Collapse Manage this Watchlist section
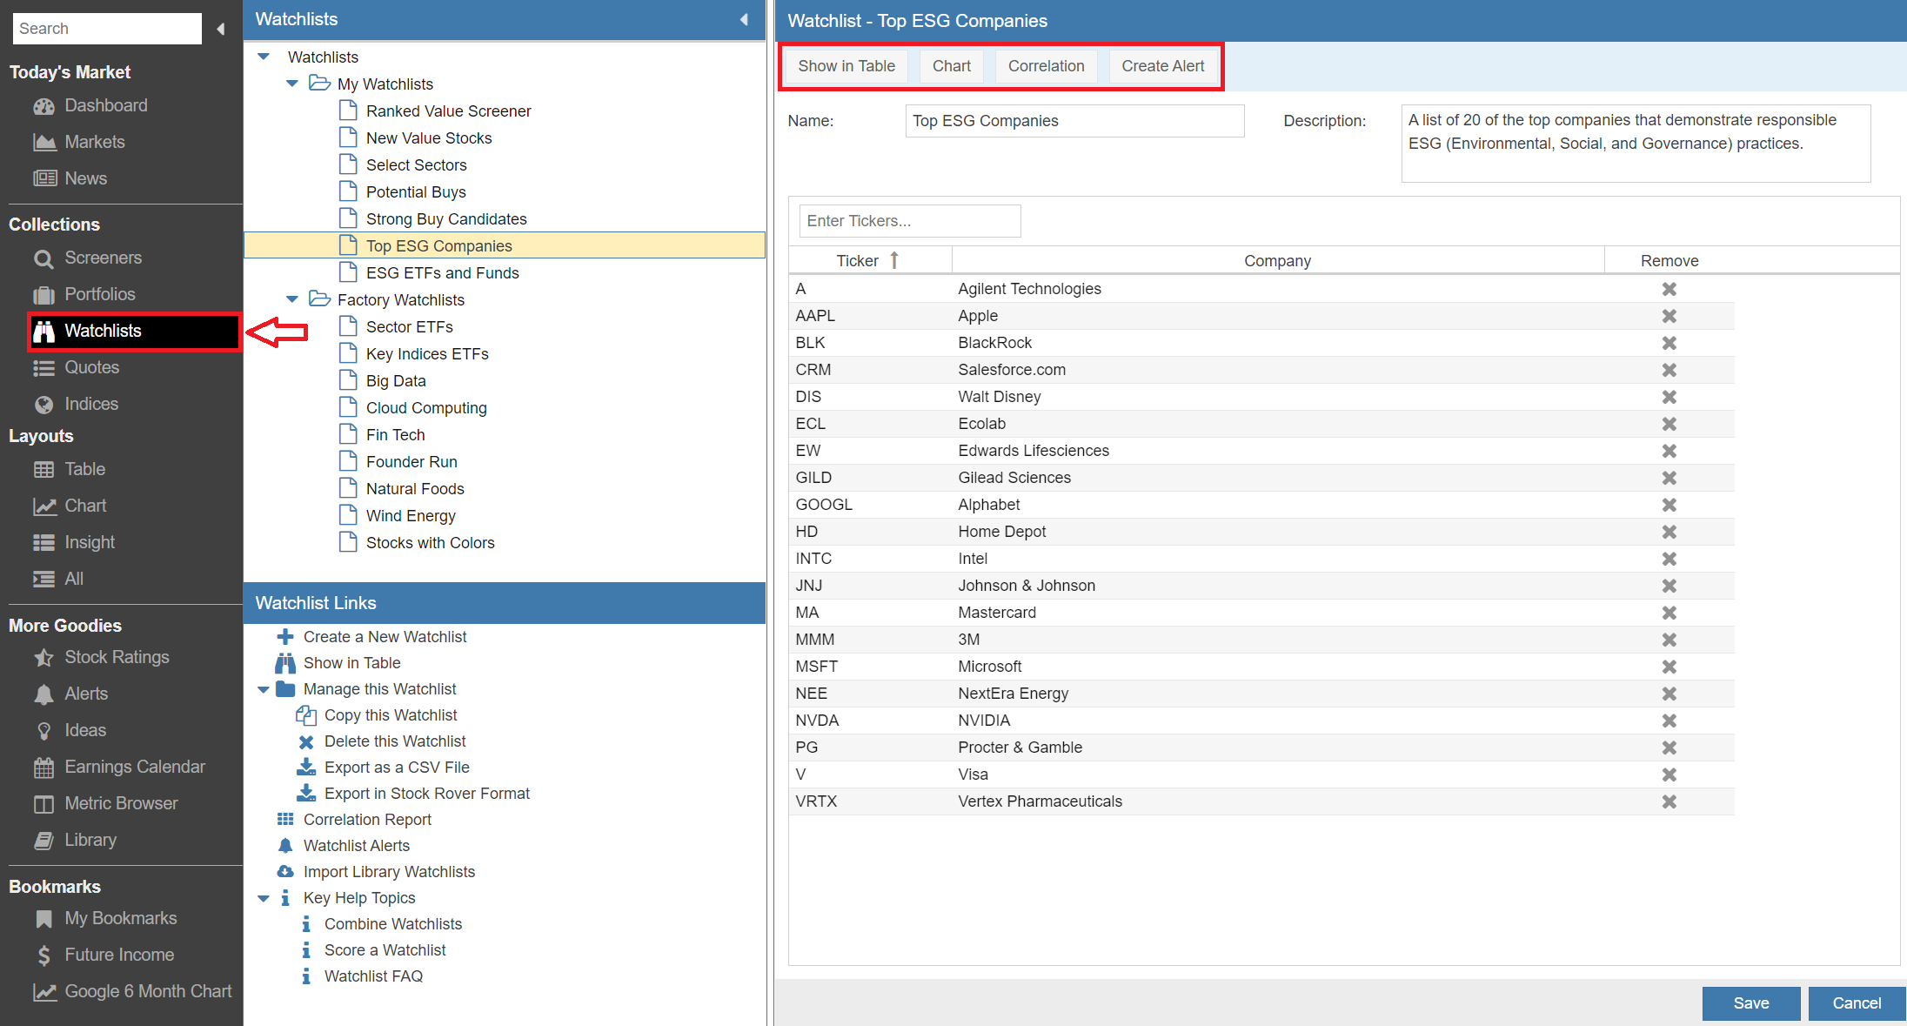The height and width of the screenshot is (1026, 1907). coord(264,689)
